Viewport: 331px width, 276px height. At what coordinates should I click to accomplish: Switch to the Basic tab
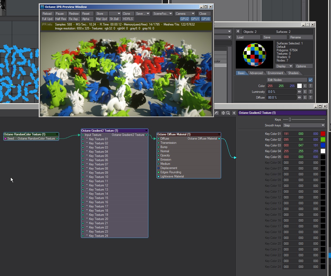[241, 73]
